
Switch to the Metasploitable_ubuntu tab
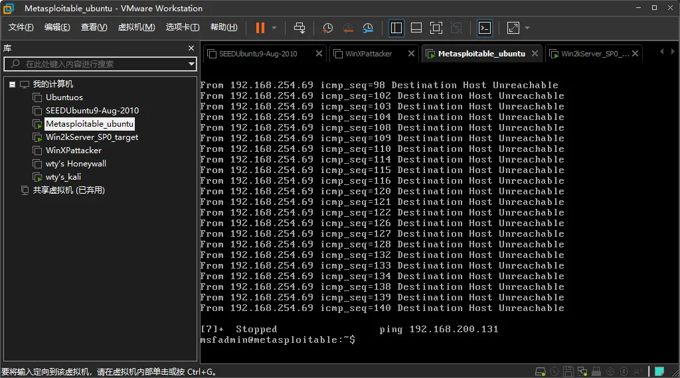click(481, 54)
